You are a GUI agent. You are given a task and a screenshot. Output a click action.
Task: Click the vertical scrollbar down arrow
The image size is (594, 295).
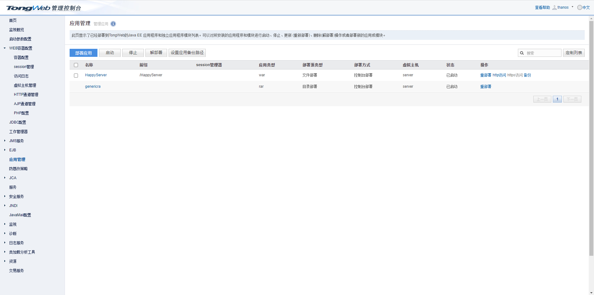591,293
